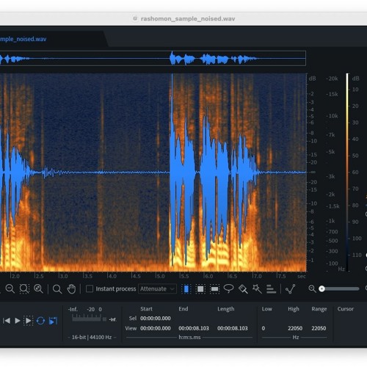Toggle loop playback
Screen dimensions: 367x367
(40, 321)
